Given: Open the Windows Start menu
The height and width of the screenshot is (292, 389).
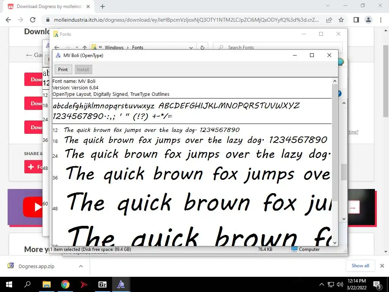Looking at the screenshot, I should coord(9,284).
